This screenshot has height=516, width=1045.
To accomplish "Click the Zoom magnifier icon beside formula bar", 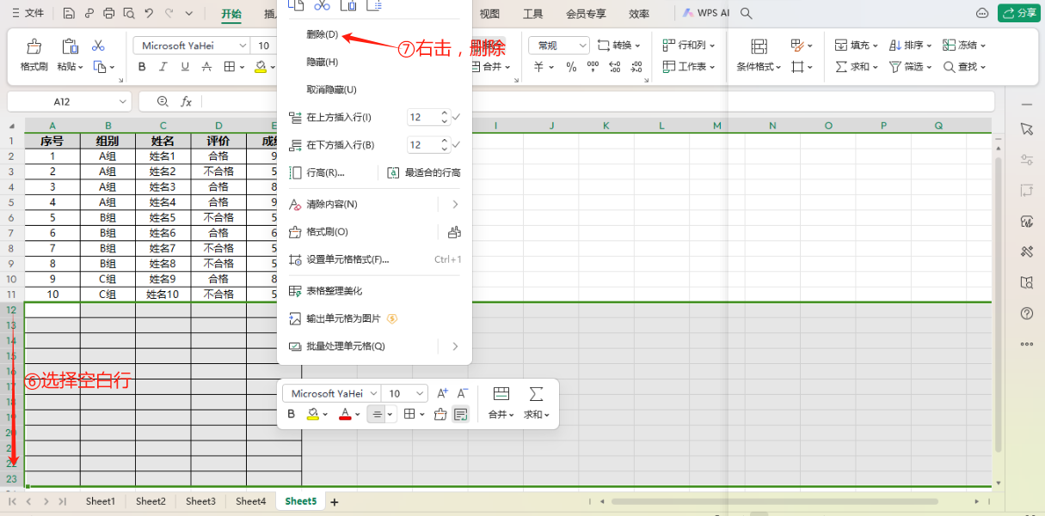I will pos(163,101).
